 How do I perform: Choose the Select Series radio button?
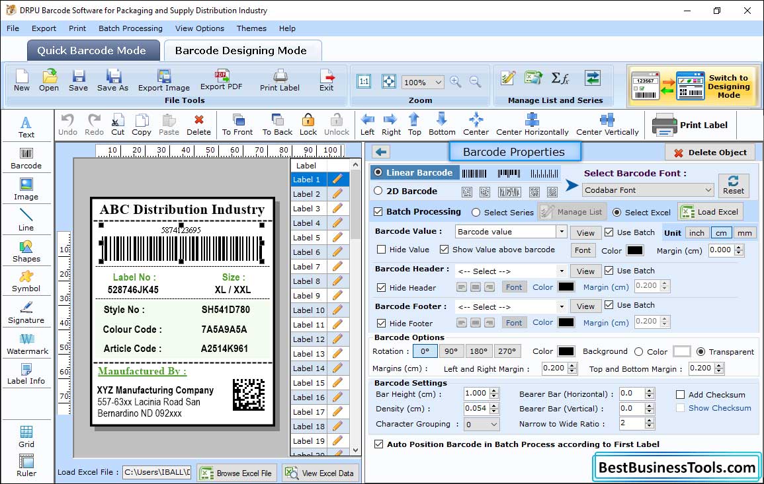point(476,212)
